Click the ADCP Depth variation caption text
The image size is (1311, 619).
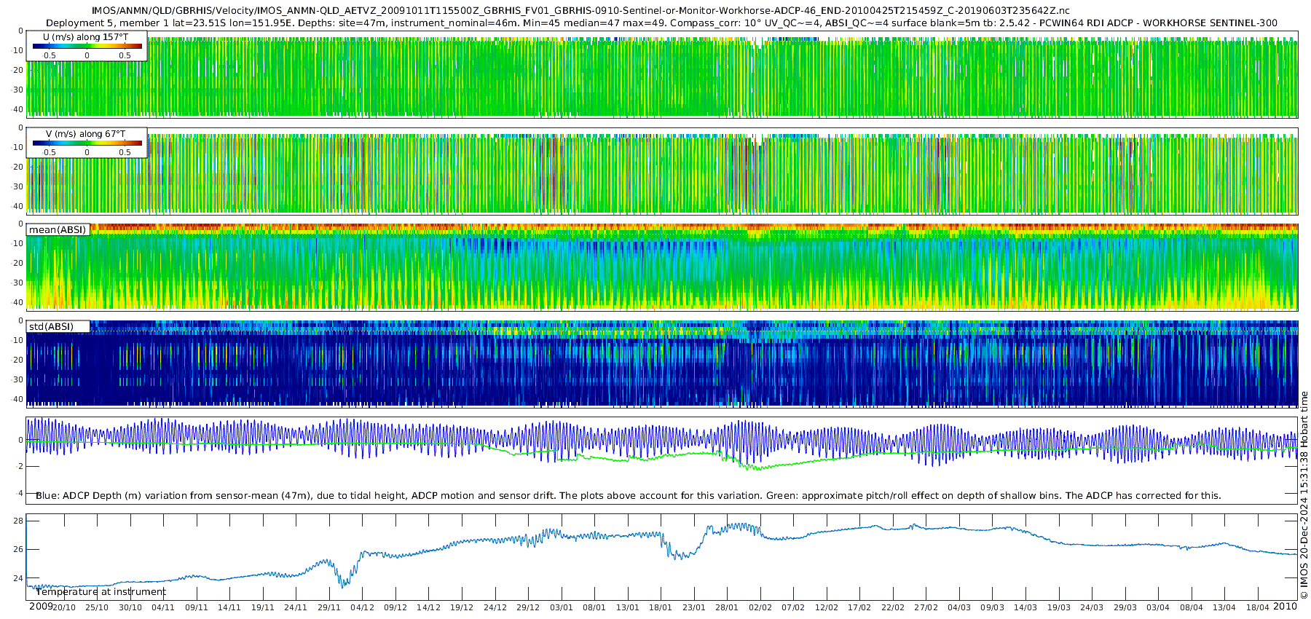tap(628, 496)
